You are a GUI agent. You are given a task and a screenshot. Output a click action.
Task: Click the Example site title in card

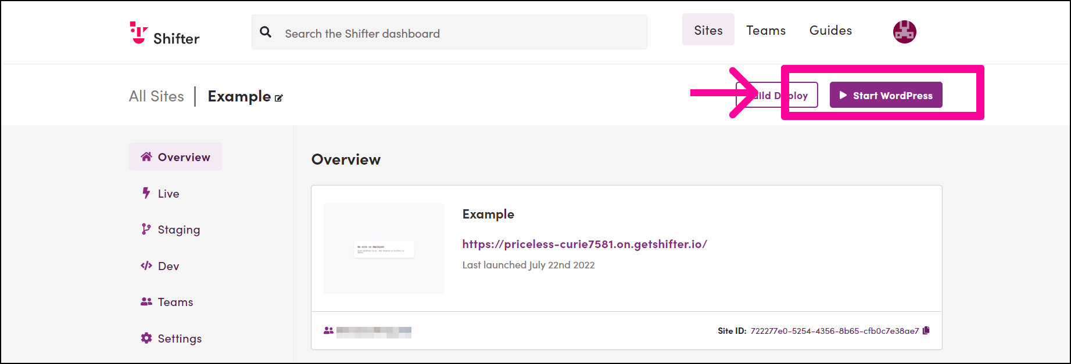(x=488, y=214)
